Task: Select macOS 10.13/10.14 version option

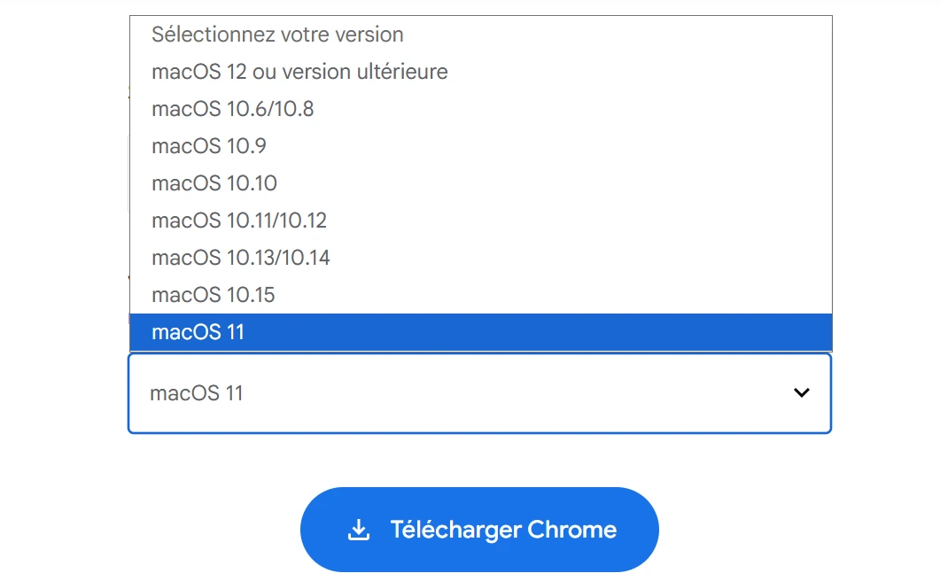Action: (240, 258)
